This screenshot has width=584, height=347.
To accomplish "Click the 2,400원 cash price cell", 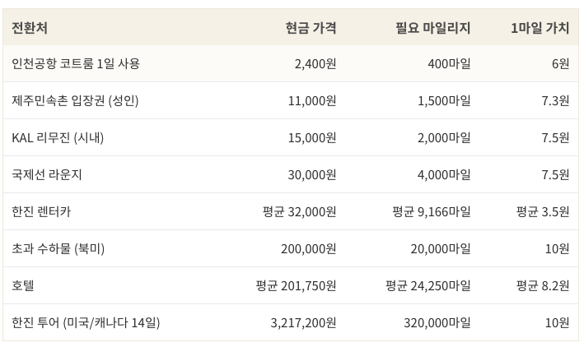I will [315, 63].
